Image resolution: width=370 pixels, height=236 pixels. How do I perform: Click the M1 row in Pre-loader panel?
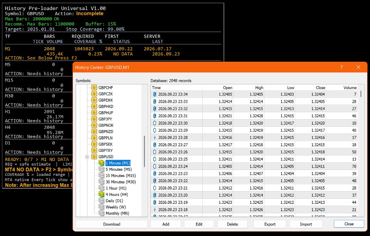pos(113,52)
